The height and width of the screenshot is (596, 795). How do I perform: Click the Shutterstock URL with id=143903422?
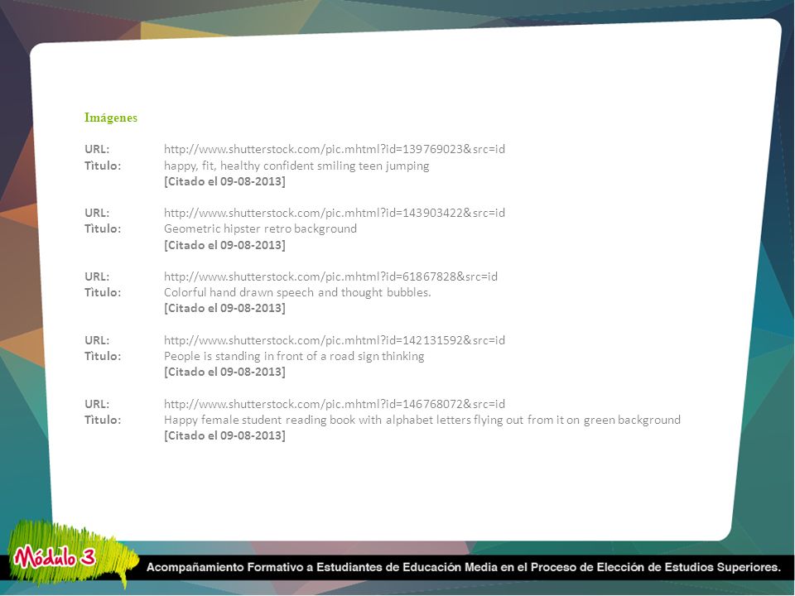334,213
